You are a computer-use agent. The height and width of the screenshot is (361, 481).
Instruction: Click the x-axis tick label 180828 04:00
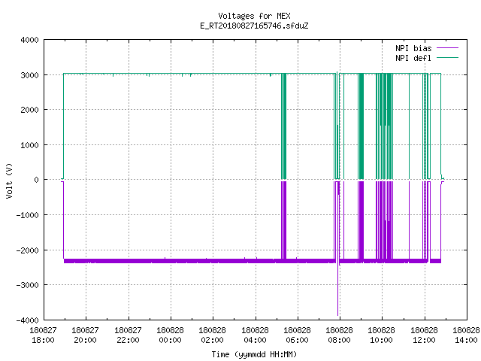click(x=255, y=335)
